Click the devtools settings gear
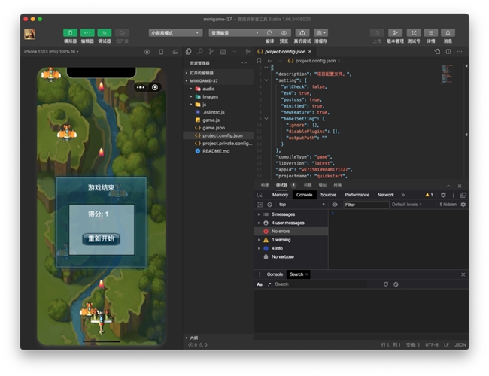 [x=443, y=195]
